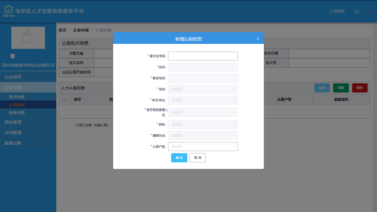377x212 pixels.
Task: Open the 性别 dropdown
Action: pyautogui.click(x=203, y=89)
